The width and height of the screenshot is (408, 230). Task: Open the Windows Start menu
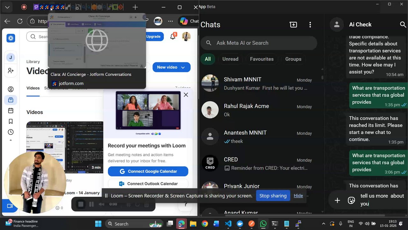pos(98,224)
